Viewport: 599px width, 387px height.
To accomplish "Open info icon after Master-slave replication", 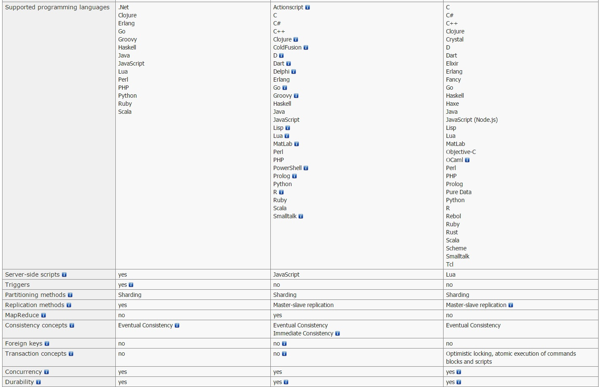I will click(x=511, y=305).
